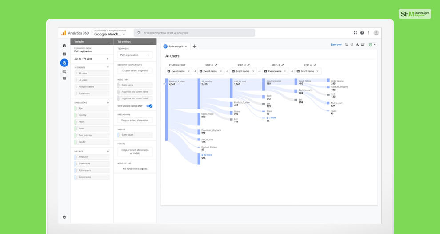Open the data quality green check dropdown
The image size is (440, 234).
(372, 45)
